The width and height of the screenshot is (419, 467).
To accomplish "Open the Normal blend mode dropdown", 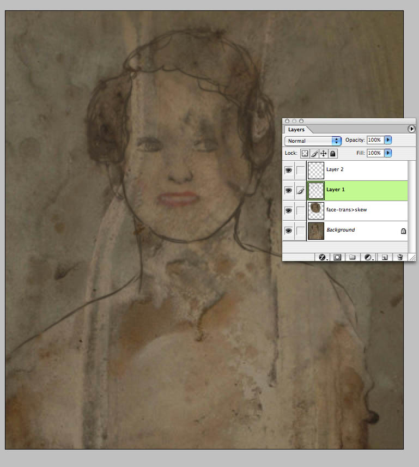I will point(313,141).
